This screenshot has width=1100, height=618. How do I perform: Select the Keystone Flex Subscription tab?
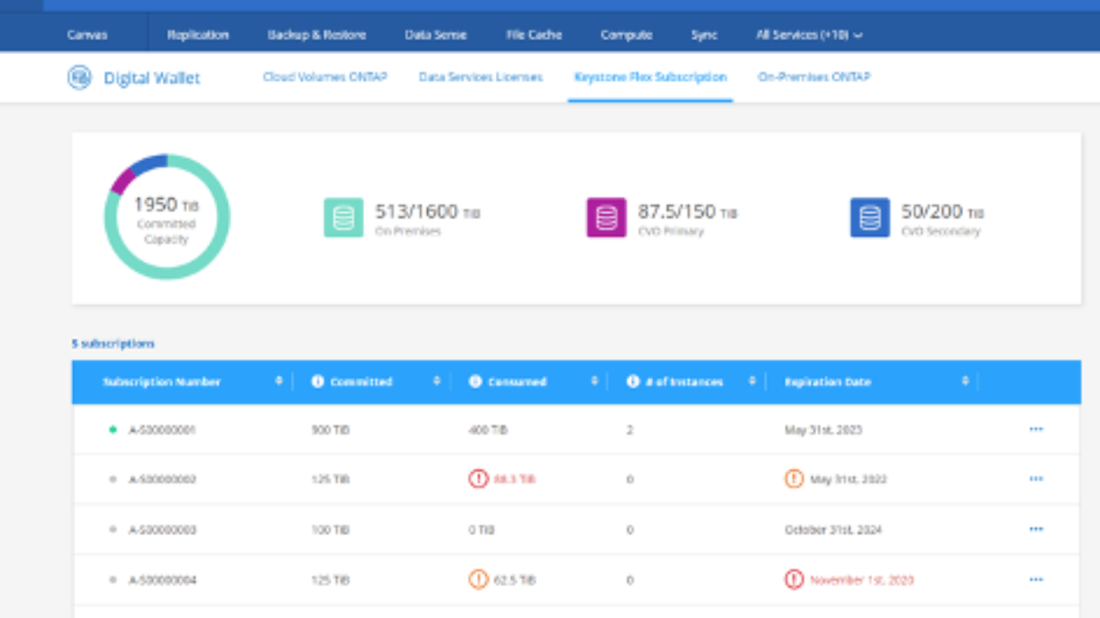click(651, 77)
